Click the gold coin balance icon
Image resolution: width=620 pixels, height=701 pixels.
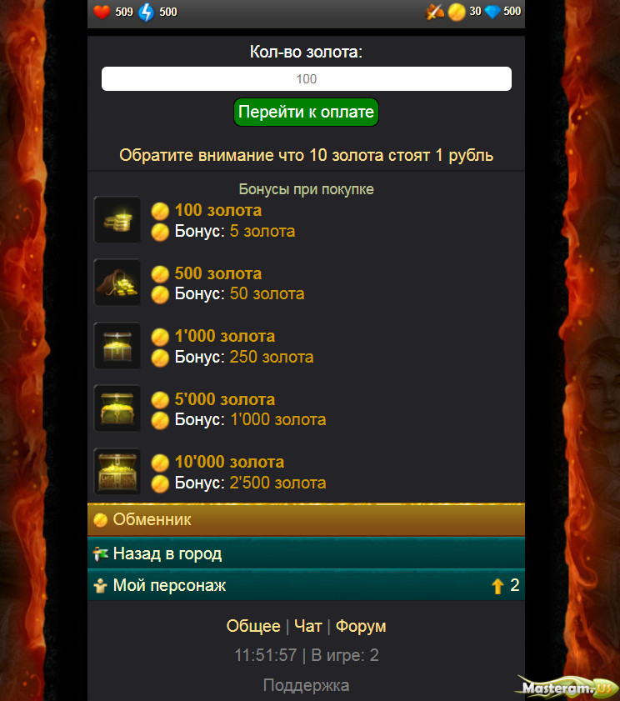tap(457, 12)
